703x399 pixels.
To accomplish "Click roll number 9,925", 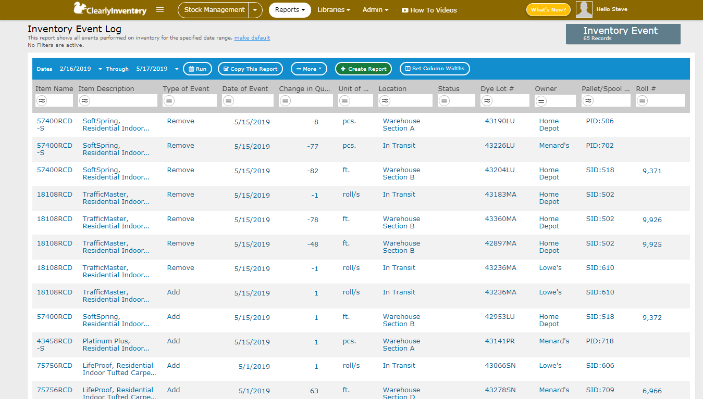I will point(652,244).
